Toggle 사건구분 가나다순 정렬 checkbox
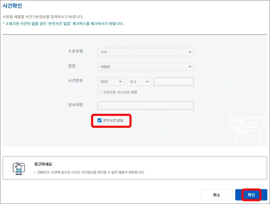Screen dimensions: 270x204 tap(99, 92)
